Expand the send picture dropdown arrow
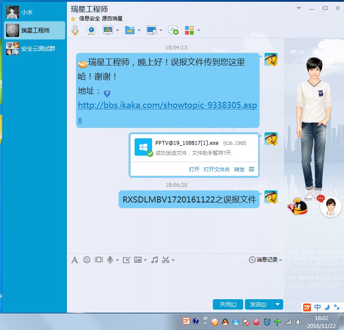The width and height of the screenshot is (344, 330). pyautogui.click(x=145, y=260)
